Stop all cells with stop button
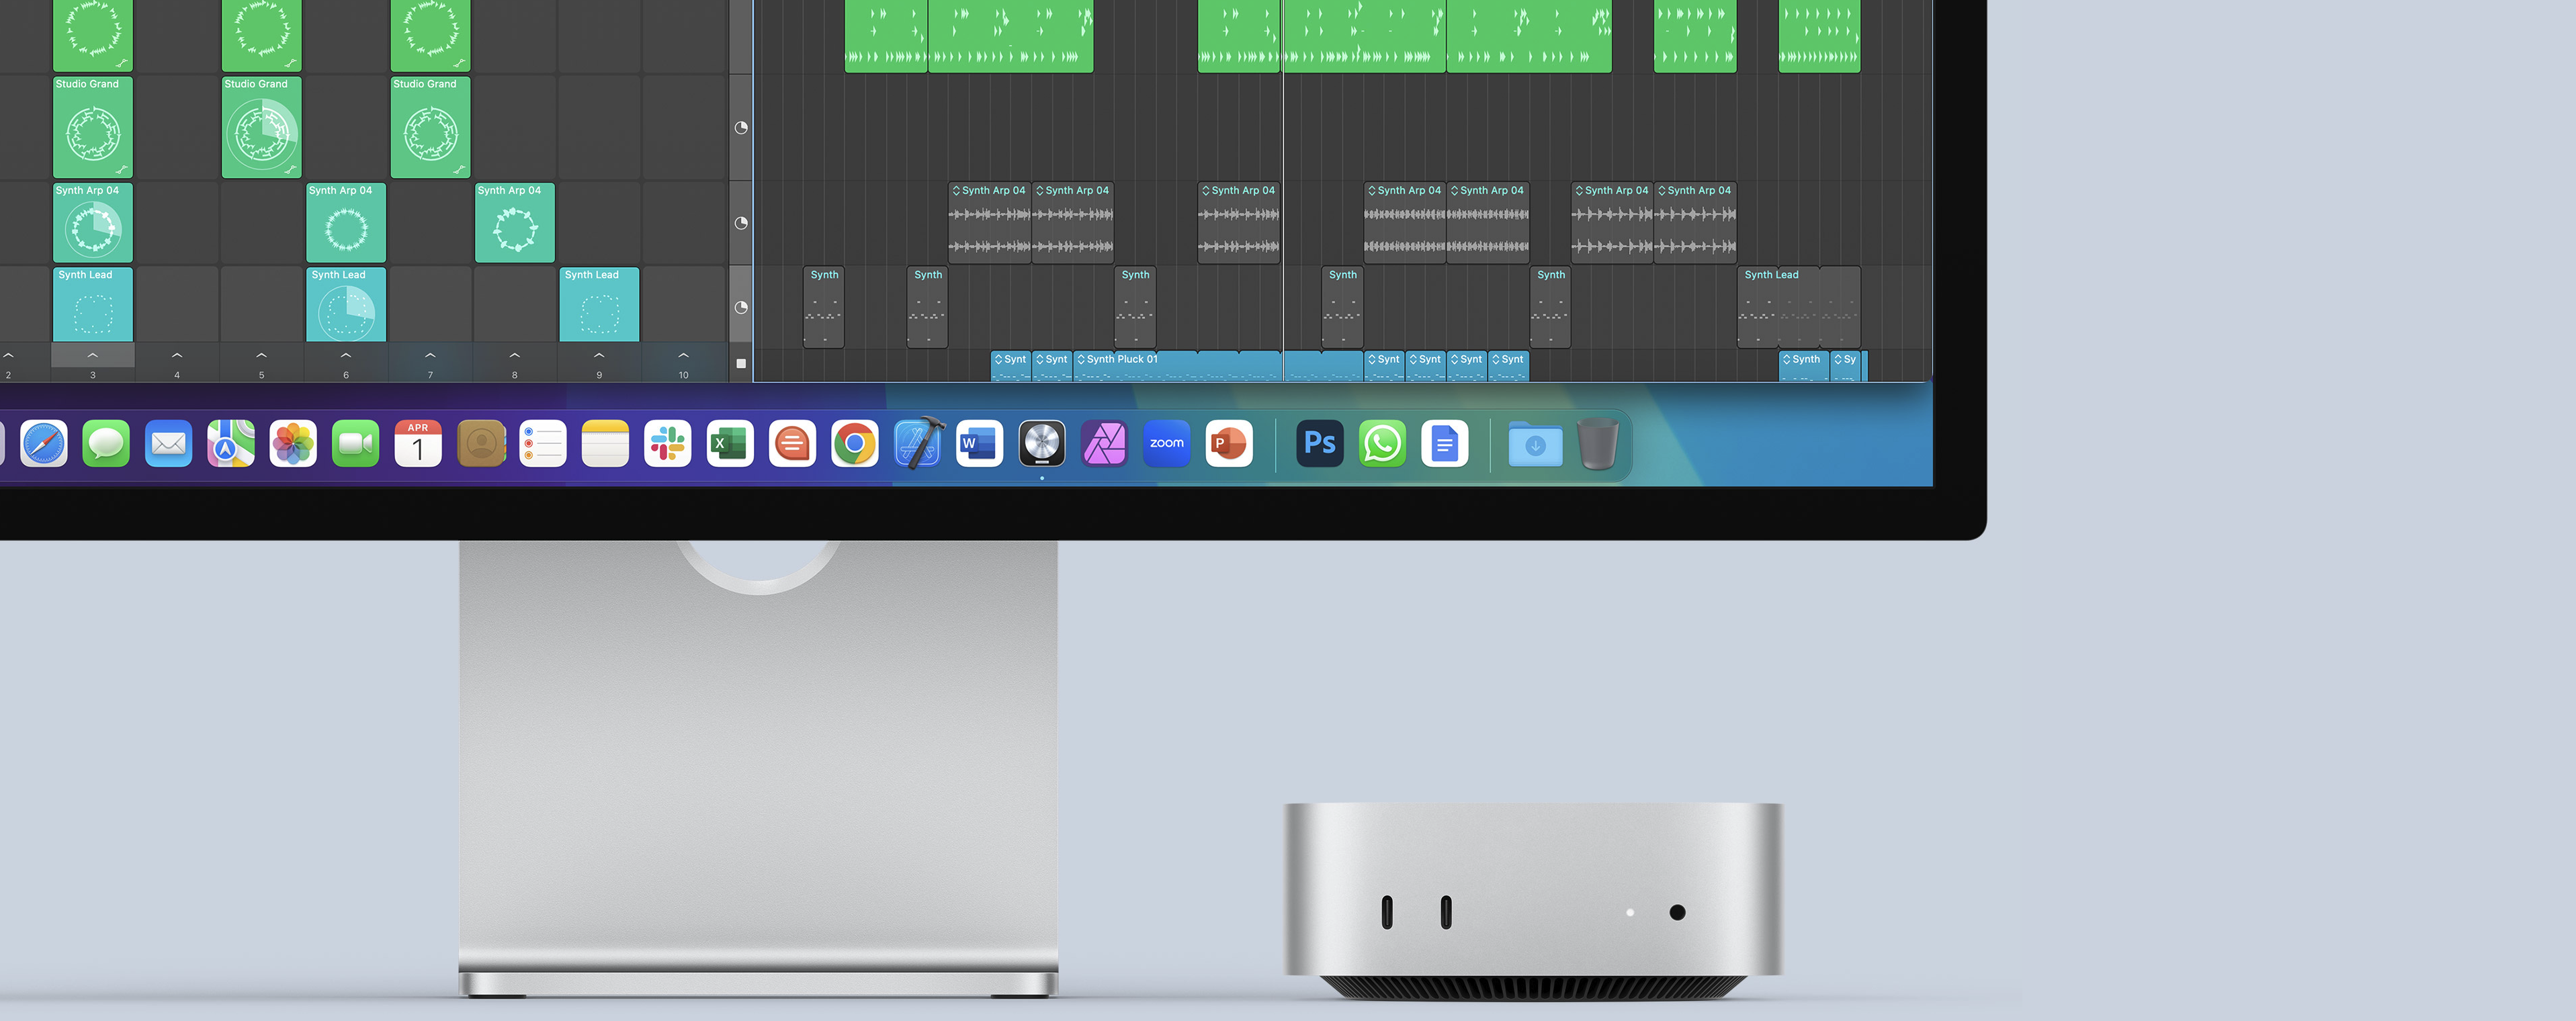2576x1021 pixels. [x=741, y=363]
